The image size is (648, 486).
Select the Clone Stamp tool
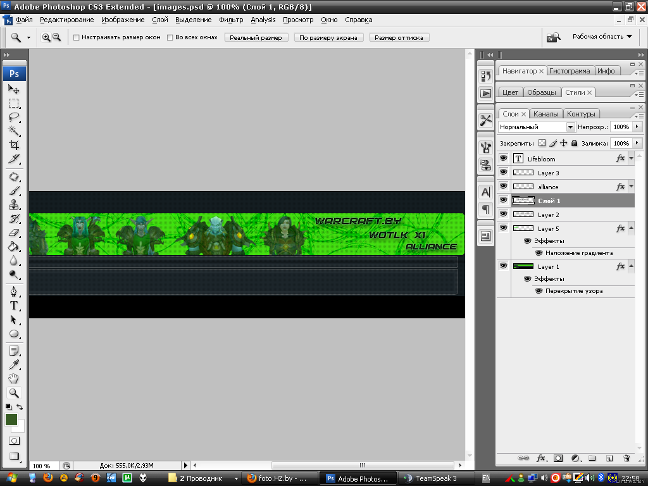(14, 205)
